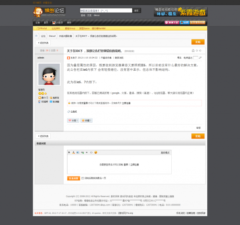Viewport: 240px width, 225px height.
Task: Switch to 高级模式 advanced editor mode
Action: click(x=165, y=153)
